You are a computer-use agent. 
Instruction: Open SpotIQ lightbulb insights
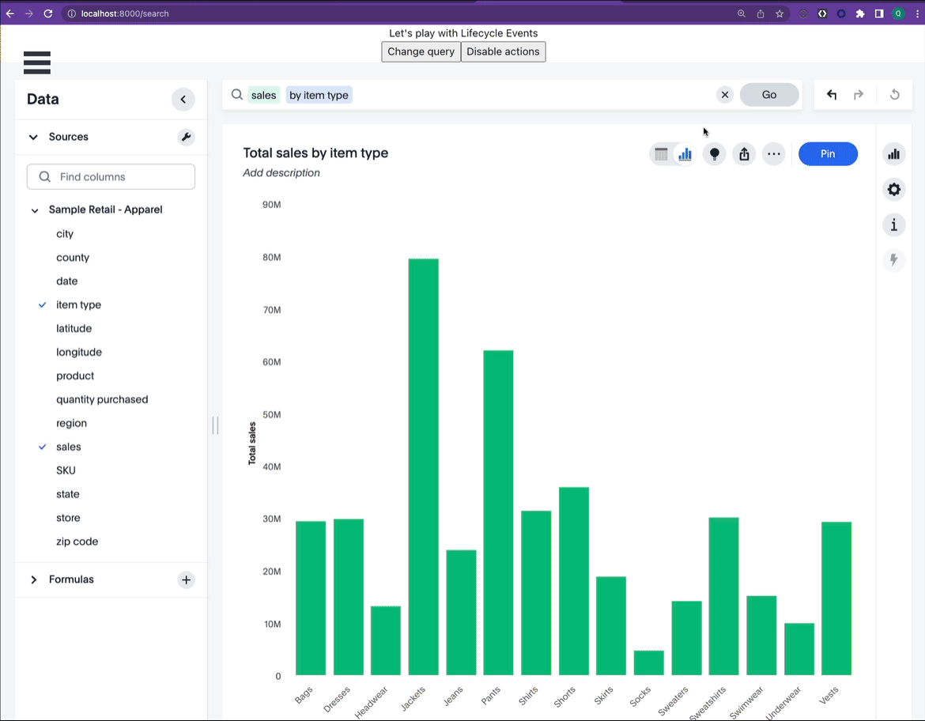click(x=714, y=154)
